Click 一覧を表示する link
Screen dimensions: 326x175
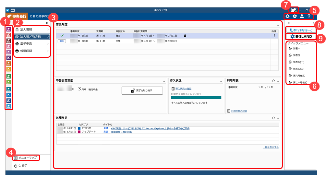[x=271, y=147]
